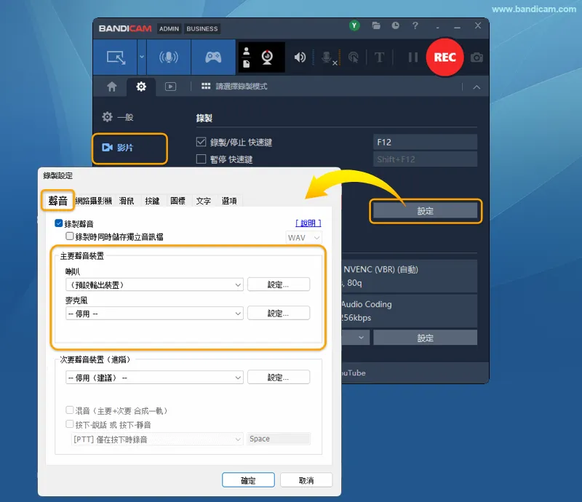This screenshot has height=502, width=582.
Task: Open [PTT] 僅在按下時錄音 dropdown
Action: click(x=157, y=439)
